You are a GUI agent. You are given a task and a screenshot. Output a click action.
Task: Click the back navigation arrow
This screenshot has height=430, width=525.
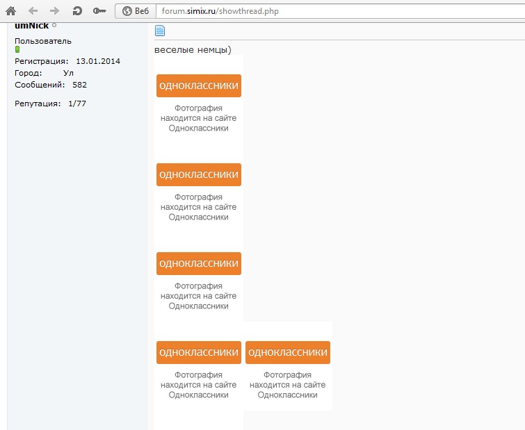tap(33, 11)
